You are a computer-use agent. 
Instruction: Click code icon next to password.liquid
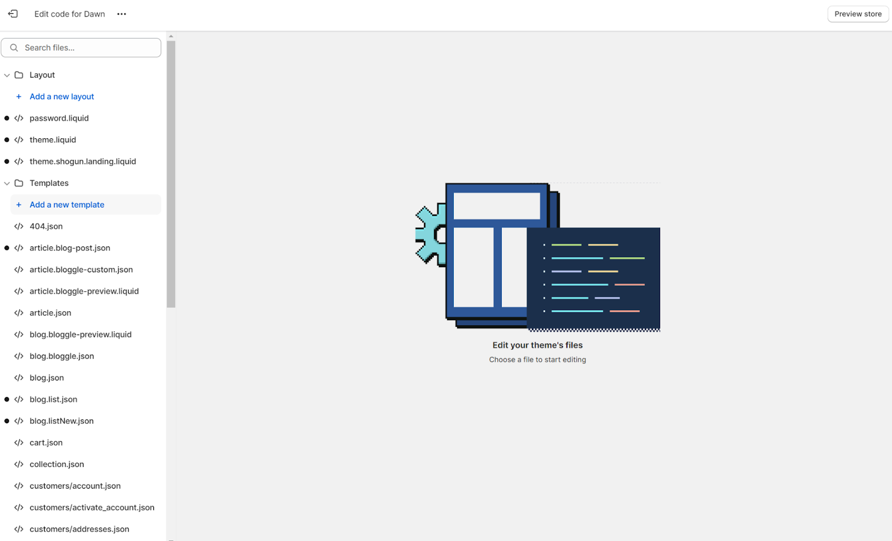(x=19, y=118)
